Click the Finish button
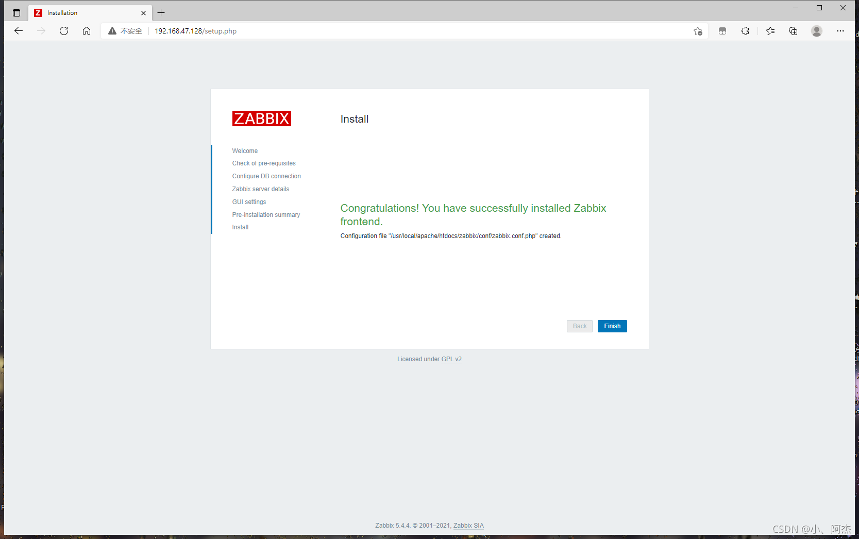This screenshot has width=859, height=539. [612, 326]
